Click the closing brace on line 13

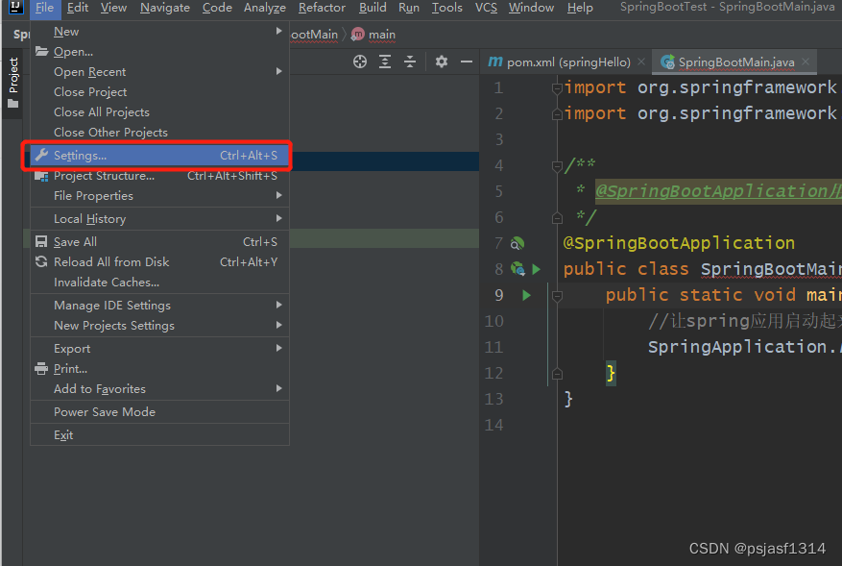point(568,399)
